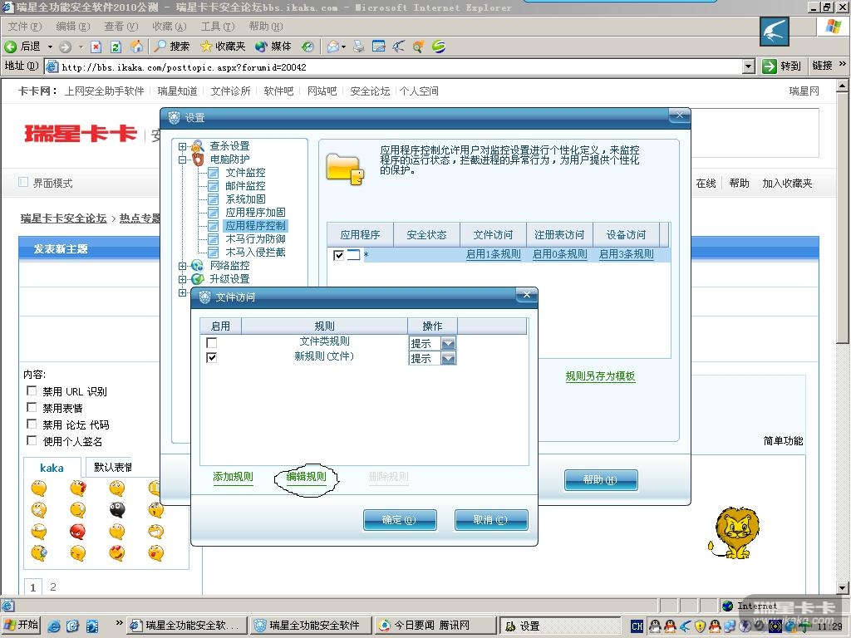The width and height of the screenshot is (851, 638).
Task: Expand the 升级设置 tree node
Action: click(x=182, y=279)
